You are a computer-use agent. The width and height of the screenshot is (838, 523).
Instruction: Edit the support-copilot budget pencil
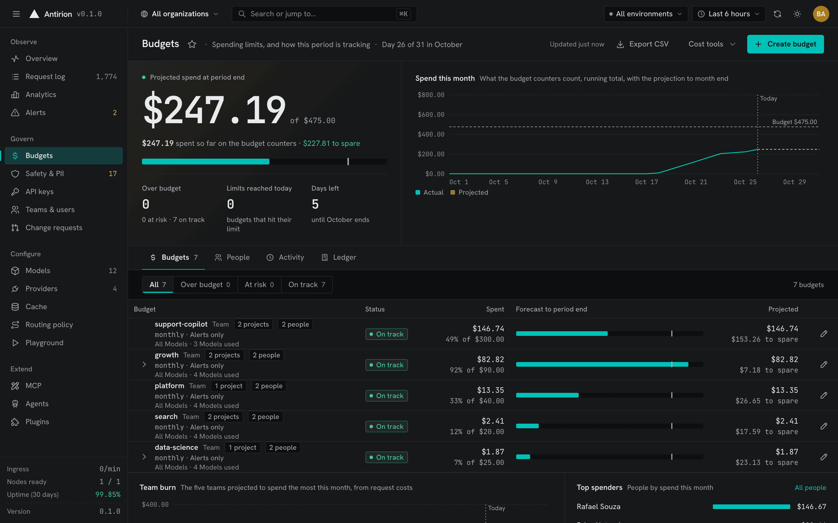pyautogui.click(x=824, y=334)
